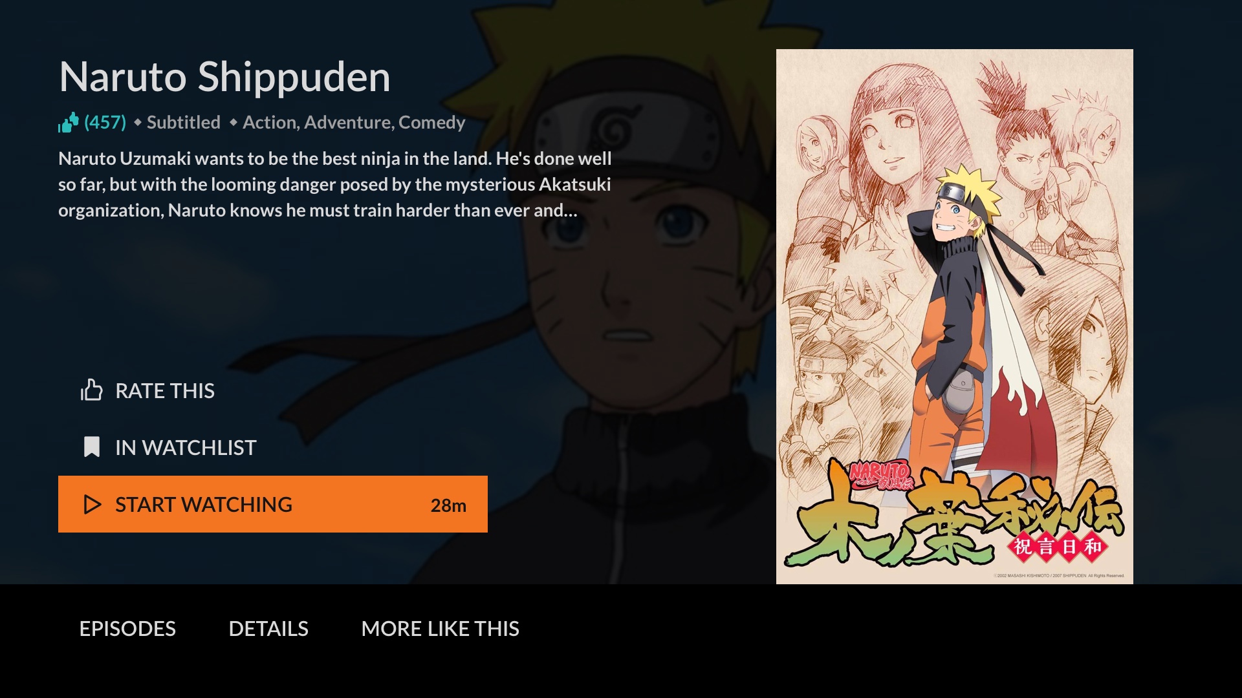Switch to the DETAILS tab
This screenshot has height=698, width=1242.
point(268,629)
